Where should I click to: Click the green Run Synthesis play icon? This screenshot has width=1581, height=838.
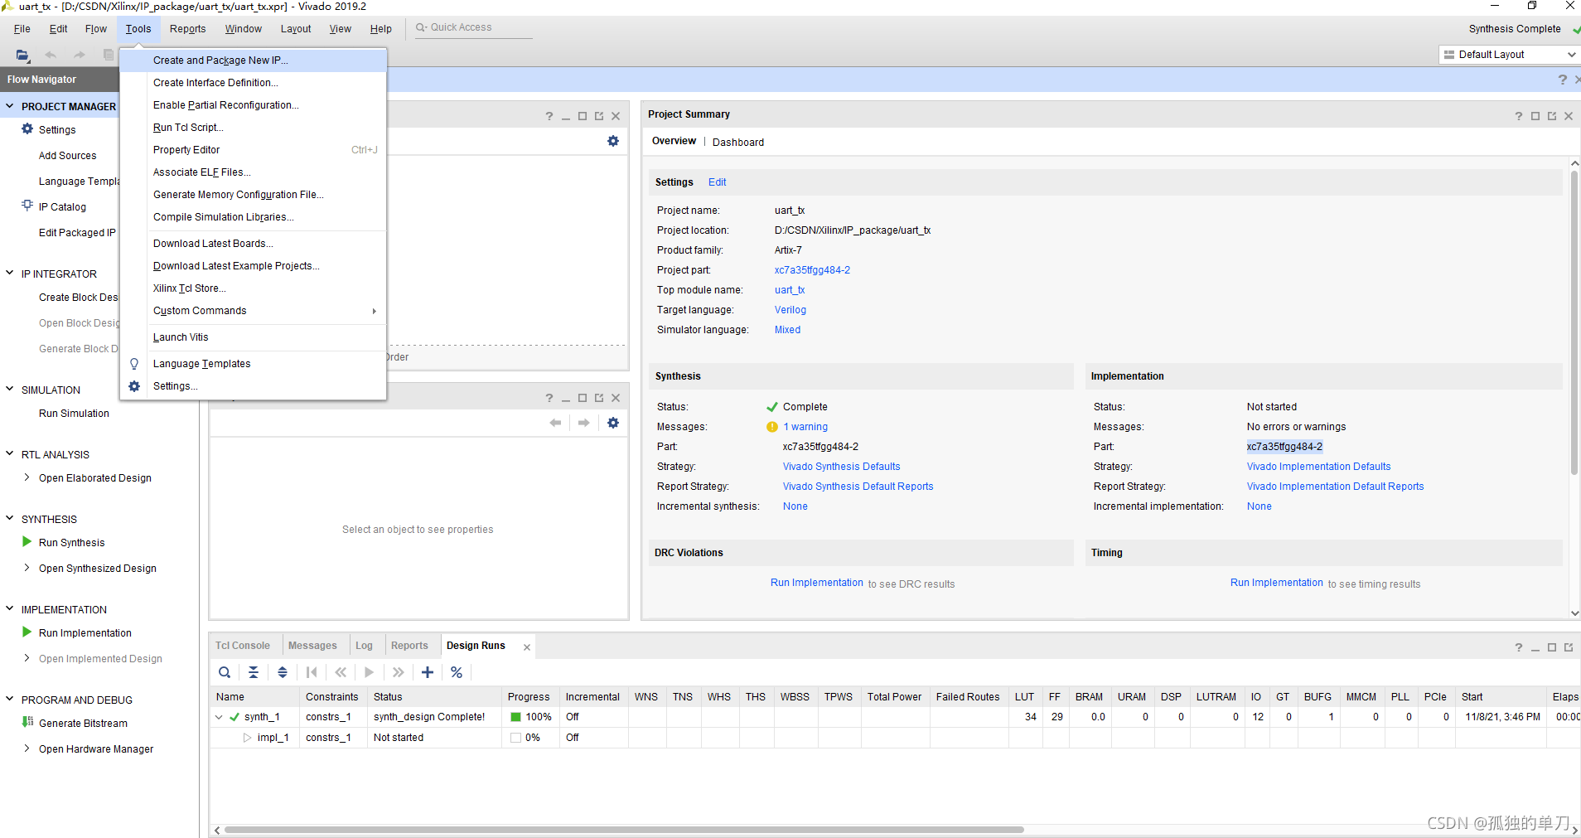(x=27, y=542)
